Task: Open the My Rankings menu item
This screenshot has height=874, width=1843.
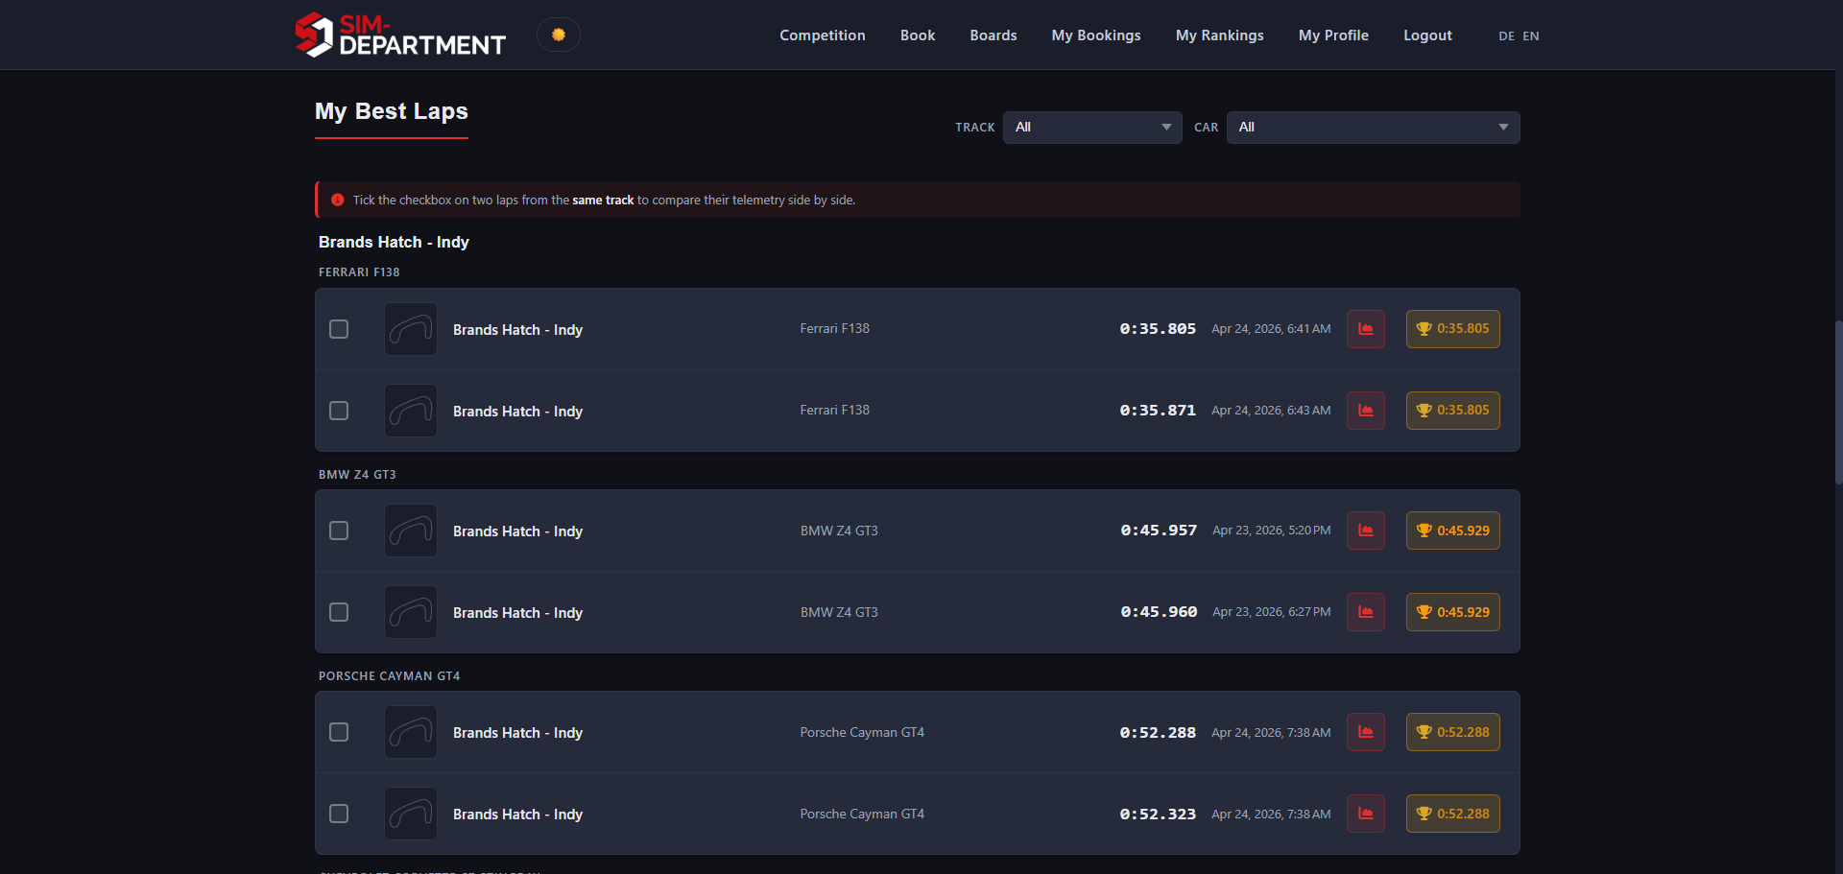Action: [x=1219, y=35]
